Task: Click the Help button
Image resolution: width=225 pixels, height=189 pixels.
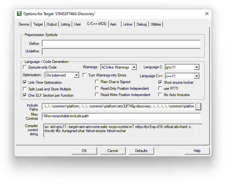Action: click(197, 151)
